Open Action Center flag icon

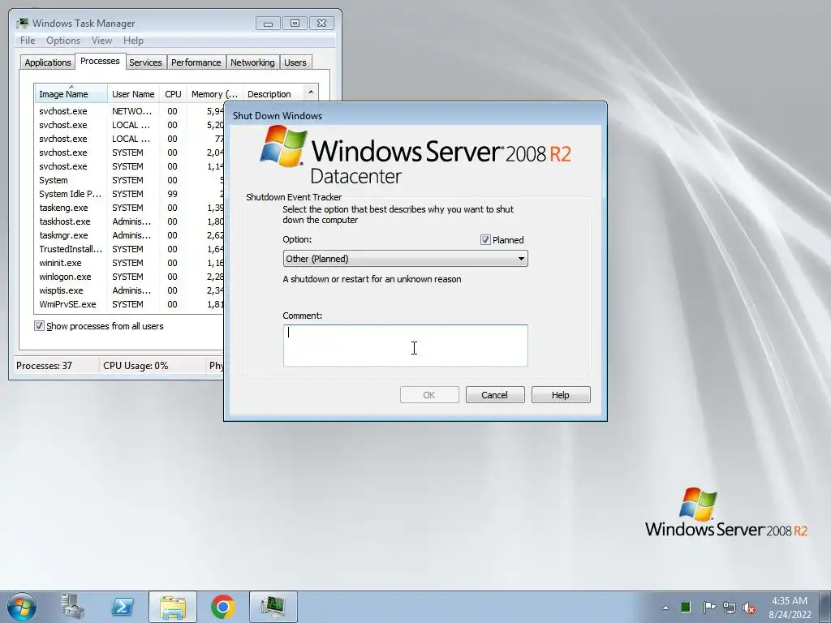[x=708, y=607]
